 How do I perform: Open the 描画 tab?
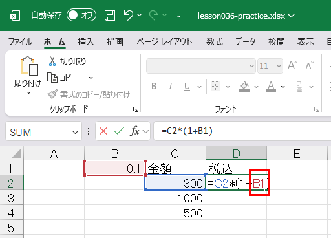(x=115, y=41)
